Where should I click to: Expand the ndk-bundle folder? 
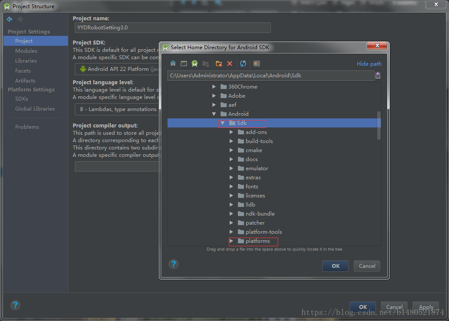pos(231,214)
